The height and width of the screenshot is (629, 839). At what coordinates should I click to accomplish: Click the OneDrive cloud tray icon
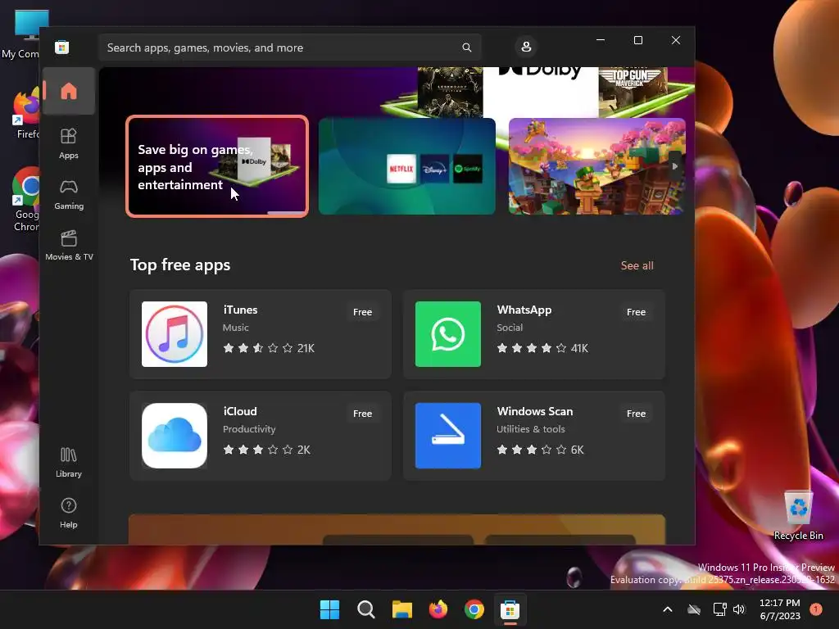[694, 609]
